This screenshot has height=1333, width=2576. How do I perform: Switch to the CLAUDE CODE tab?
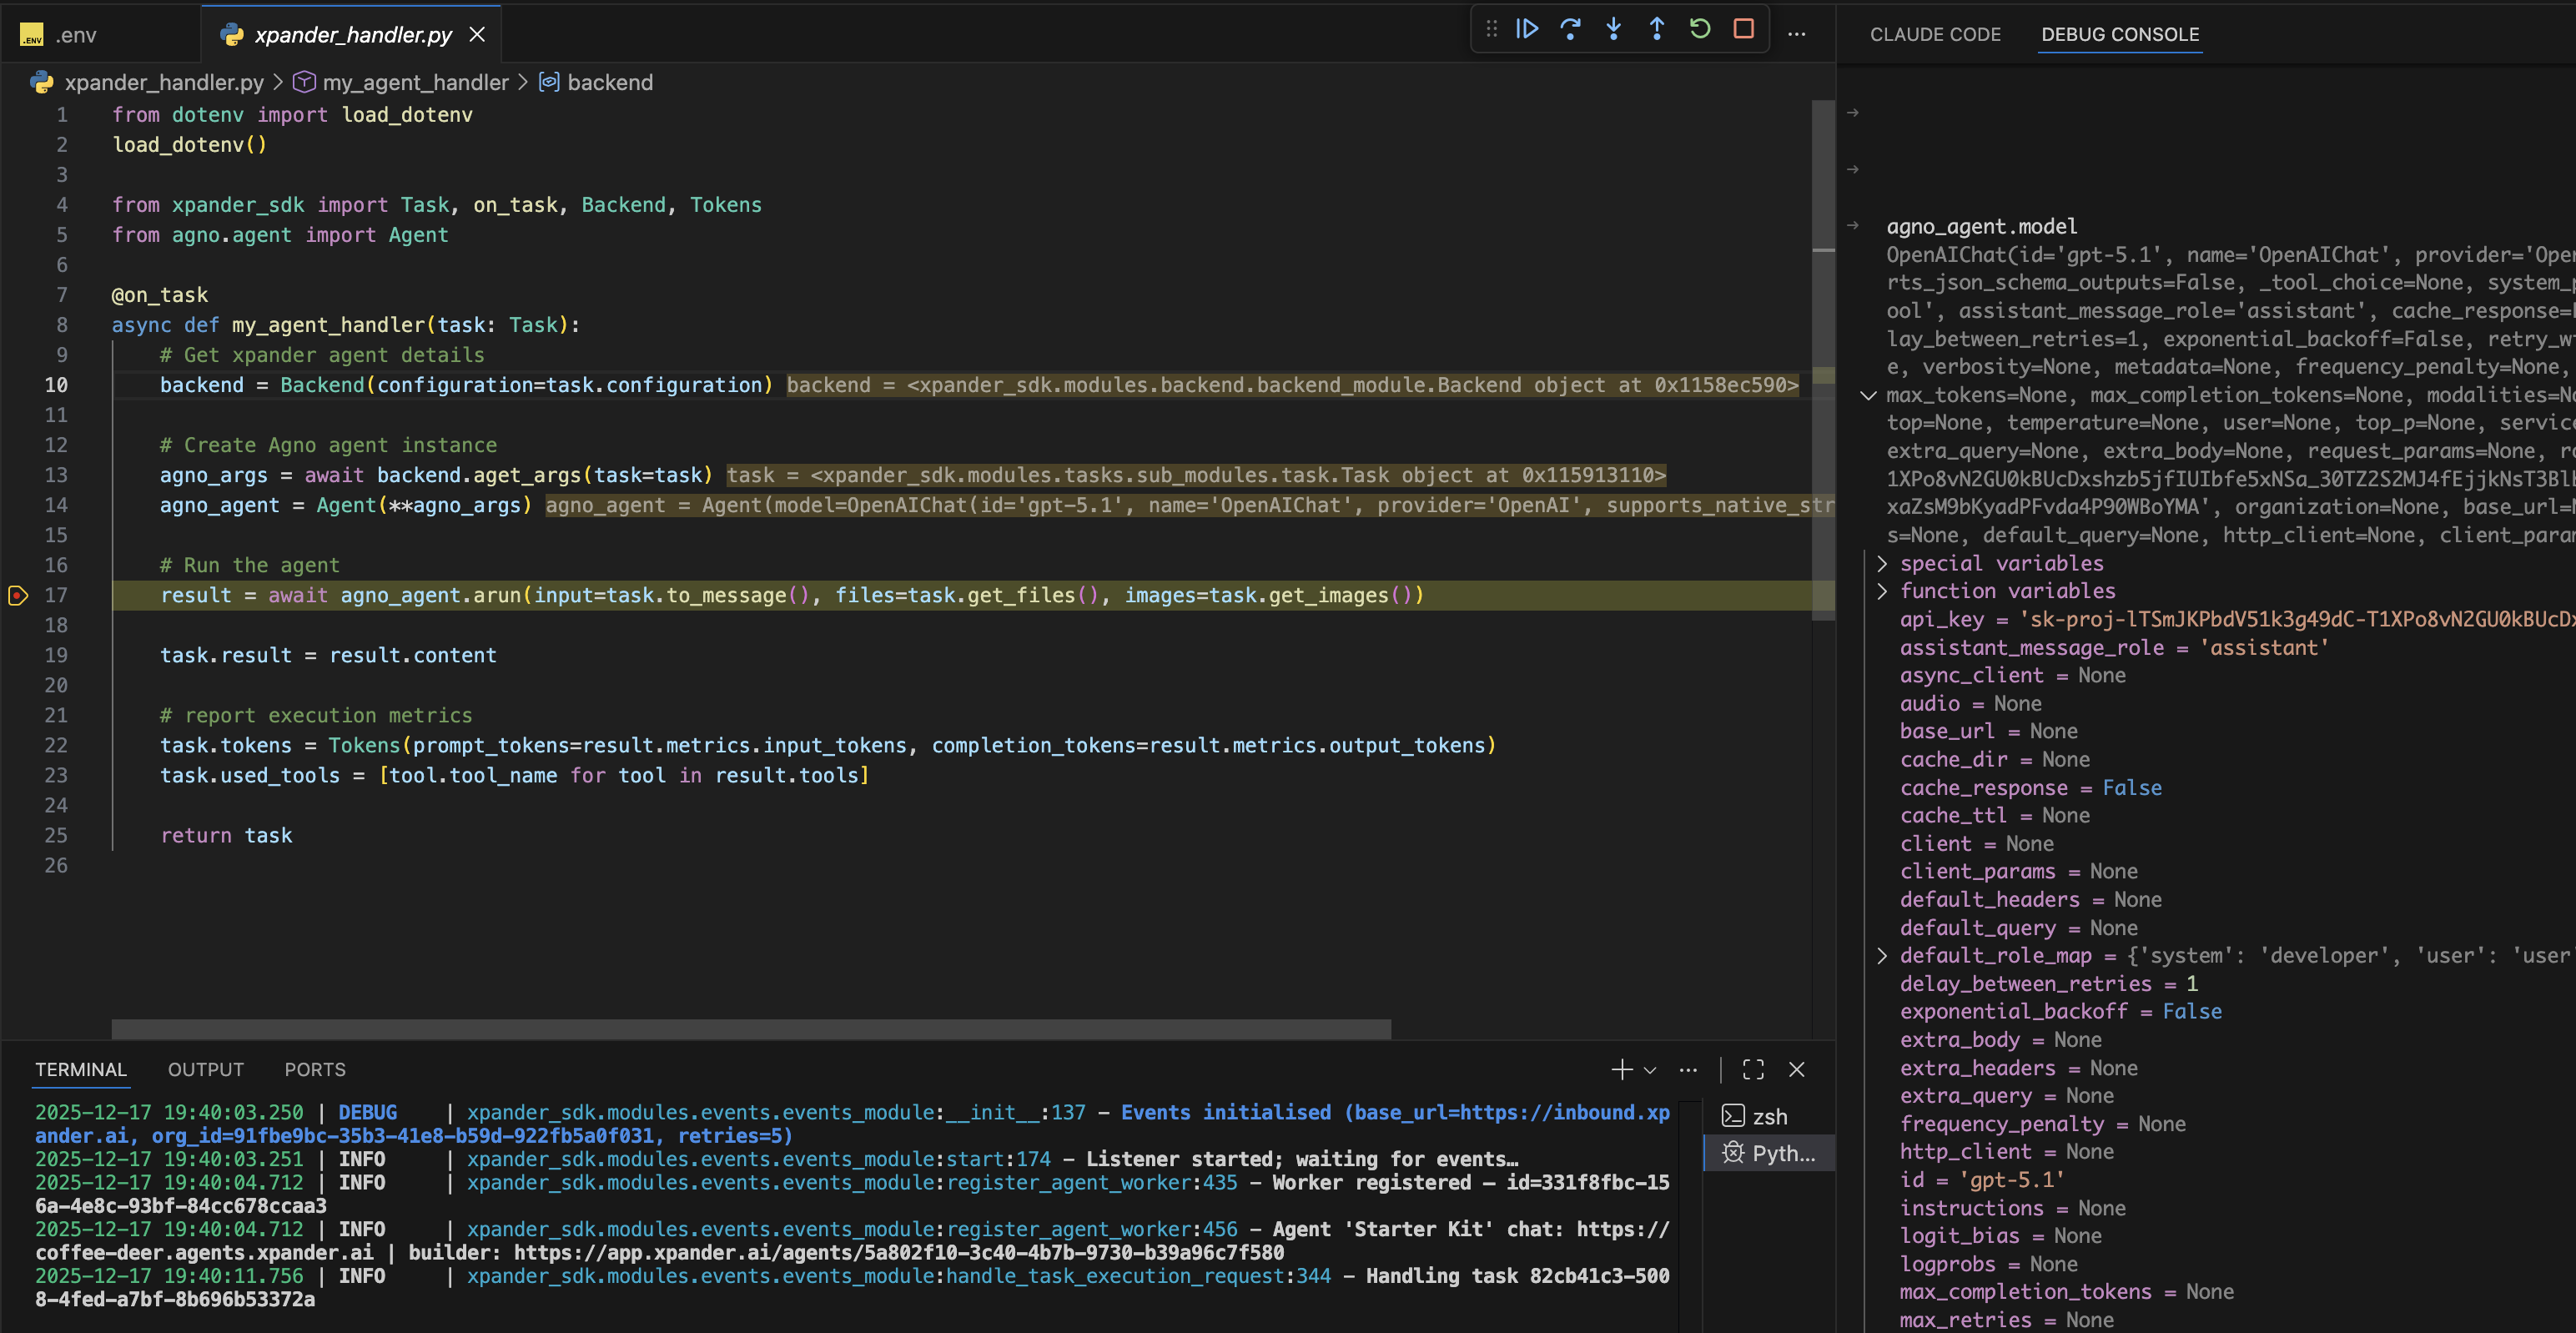(1935, 34)
